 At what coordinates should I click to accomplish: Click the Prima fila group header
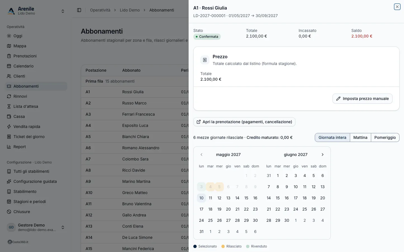point(135,81)
